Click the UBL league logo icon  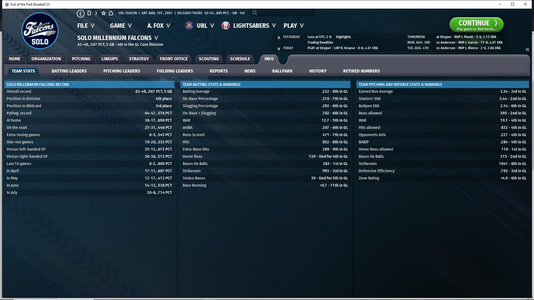pos(189,26)
